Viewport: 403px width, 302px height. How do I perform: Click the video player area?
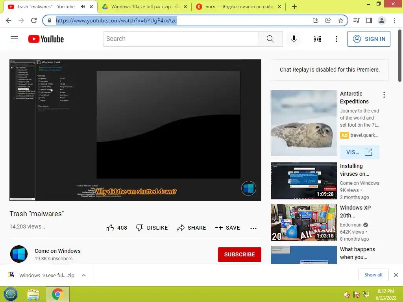(x=135, y=130)
